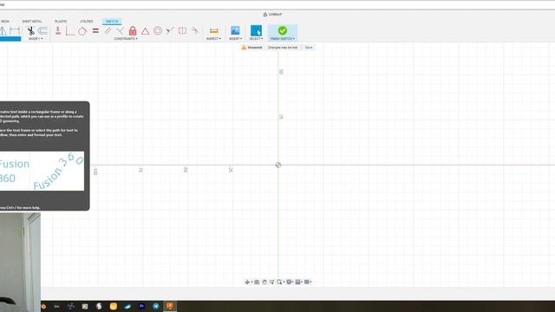Expand the Select dropdown
555x312 pixels.
(256, 39)
